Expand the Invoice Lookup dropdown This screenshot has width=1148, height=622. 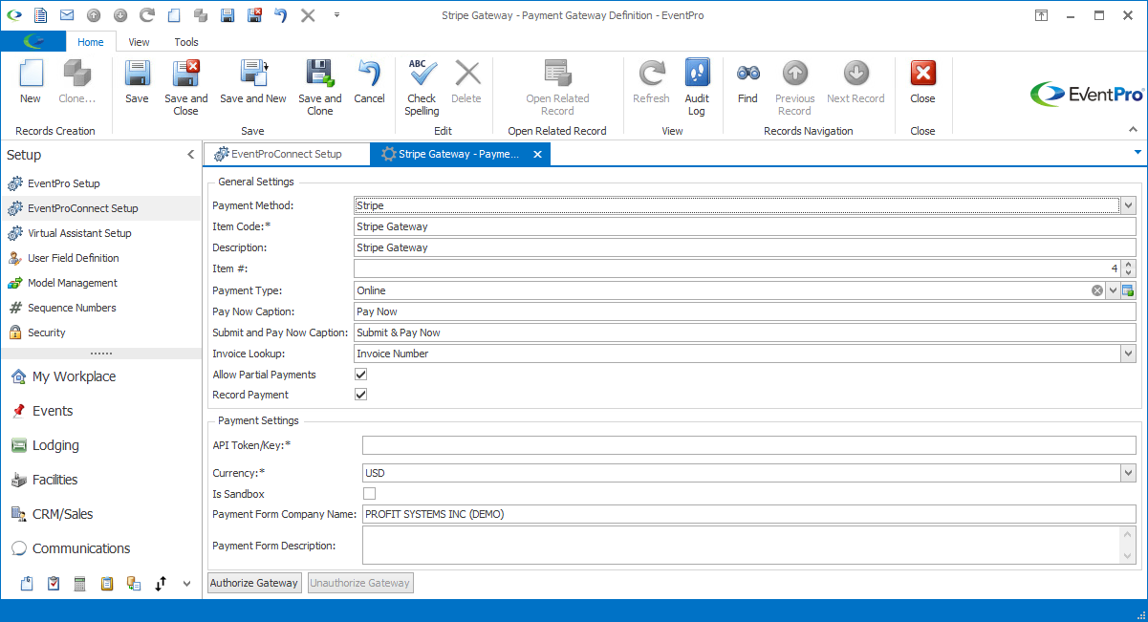pyautogui.click(x=1128, y=354)
